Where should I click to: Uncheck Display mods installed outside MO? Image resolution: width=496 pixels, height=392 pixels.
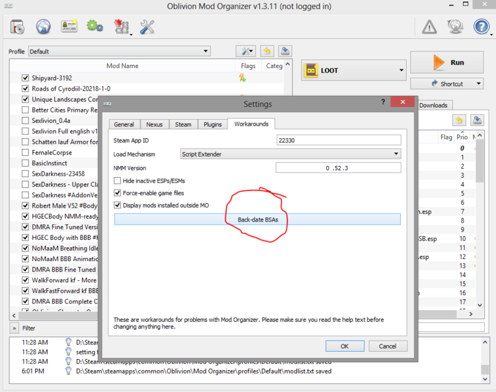coord(117,205)
